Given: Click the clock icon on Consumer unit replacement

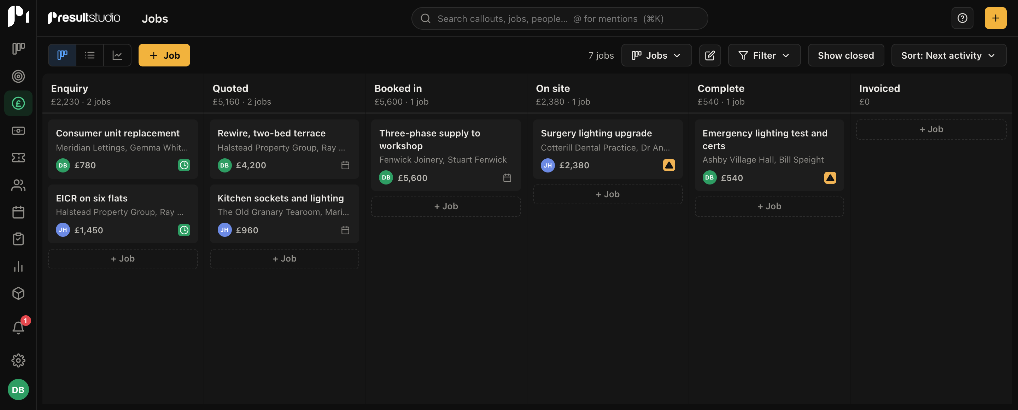Looking at the screenshot, I should (184, 165).
